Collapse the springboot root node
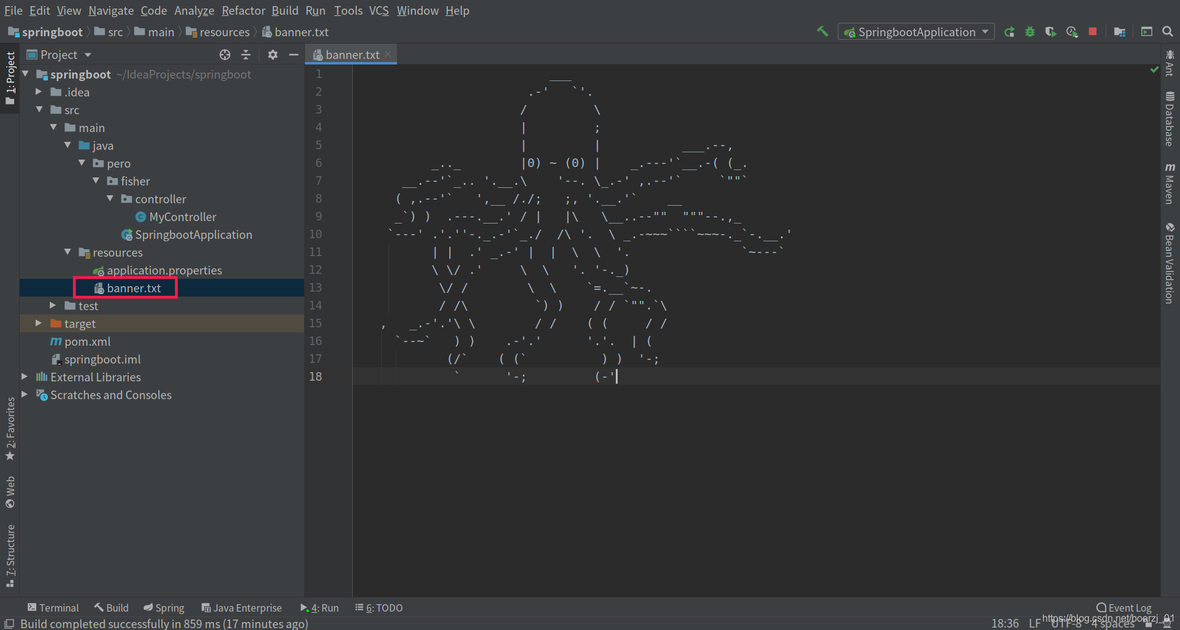 [25, 74]
